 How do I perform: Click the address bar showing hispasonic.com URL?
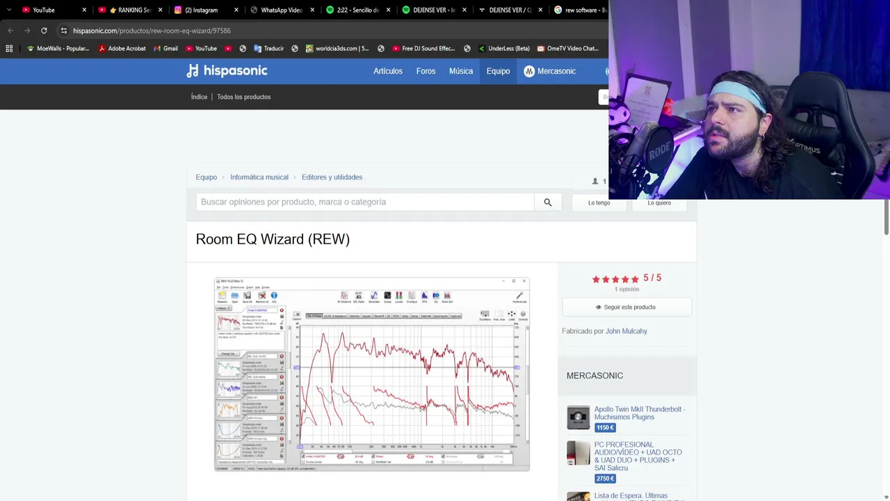click(334, 31)
